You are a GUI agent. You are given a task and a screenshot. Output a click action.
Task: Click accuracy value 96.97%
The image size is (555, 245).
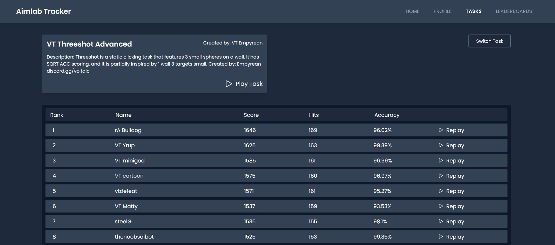pyautogui.click(x=383, y=176)
